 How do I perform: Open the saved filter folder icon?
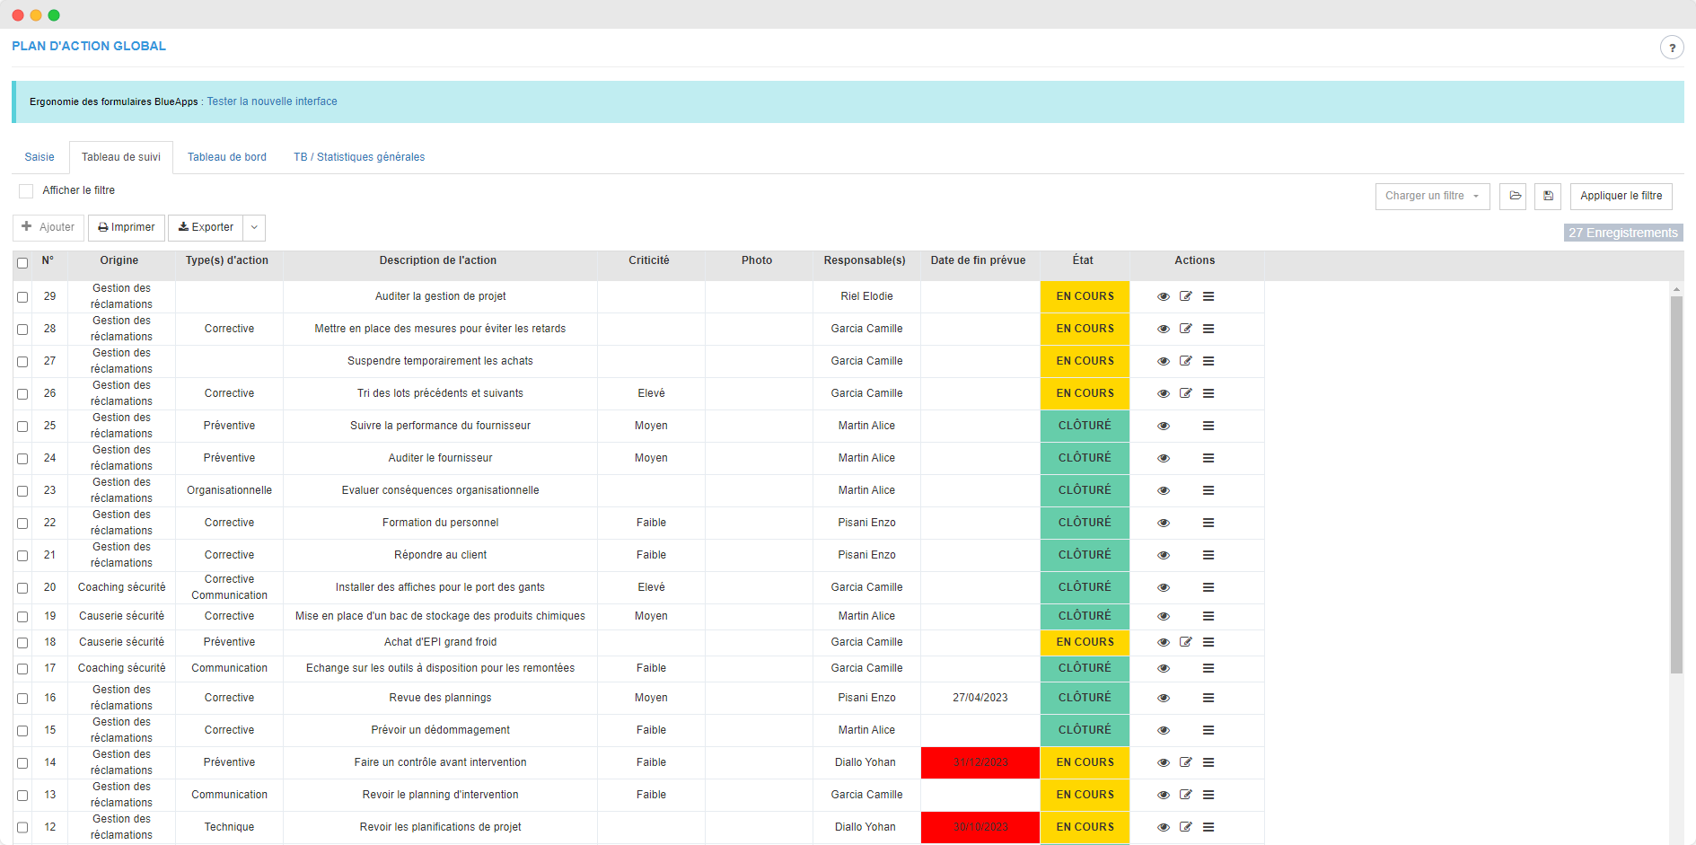(1515, 196)
